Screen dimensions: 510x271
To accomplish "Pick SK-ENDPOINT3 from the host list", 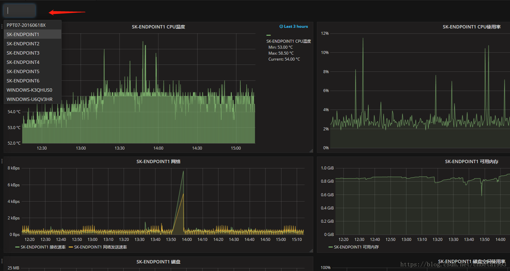I will [x=32, y=53].
